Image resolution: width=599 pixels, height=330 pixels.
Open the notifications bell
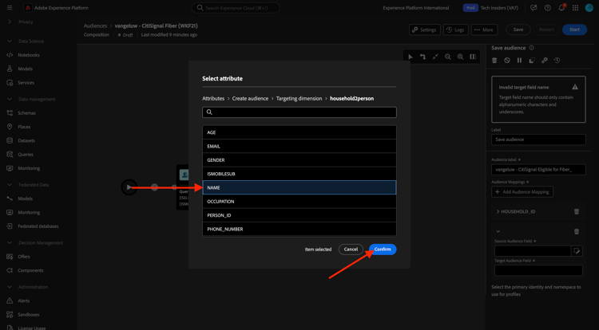click(x=561, y=8)
